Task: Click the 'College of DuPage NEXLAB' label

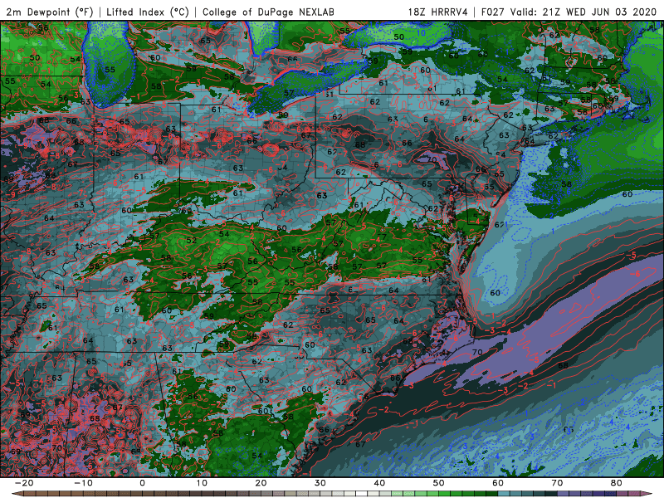Action: pyautogui.click(x=268, y=12)
